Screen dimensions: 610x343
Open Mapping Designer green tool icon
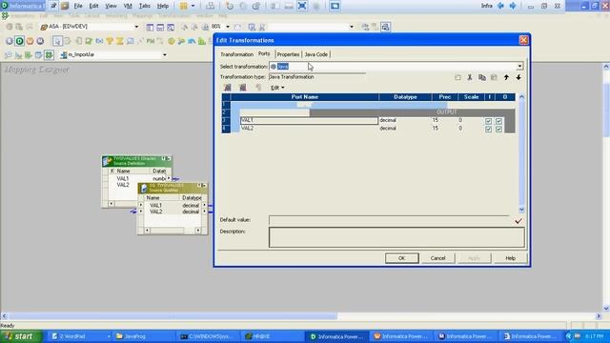(49, 55)
